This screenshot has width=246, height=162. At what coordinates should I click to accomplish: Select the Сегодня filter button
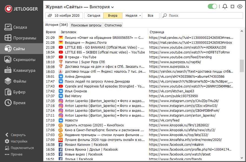coord(94,16)
